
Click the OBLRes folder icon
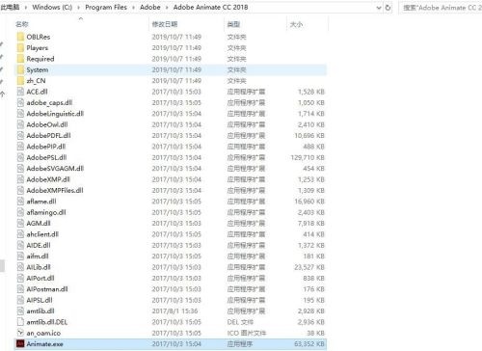[20, 37]
